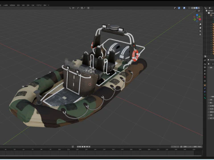Switch to rendered viewport shading

pyautogui.click(x=199, y=8)
